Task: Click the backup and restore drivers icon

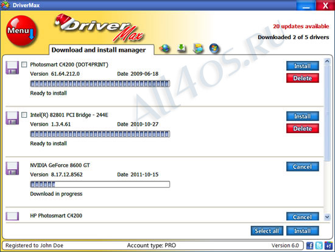Action: click(x=198, y=48)
